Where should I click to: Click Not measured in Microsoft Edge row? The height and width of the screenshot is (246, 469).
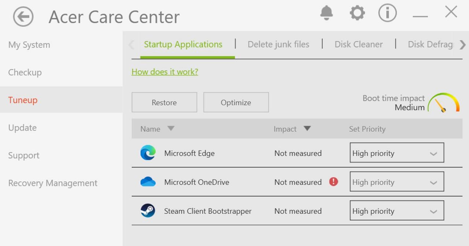pyautogui.click(x=298, y=153)
